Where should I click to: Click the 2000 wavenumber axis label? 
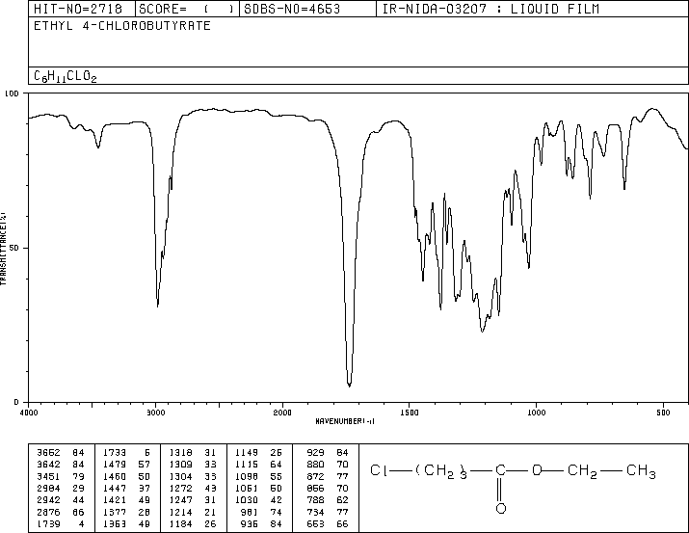[282, 413]
